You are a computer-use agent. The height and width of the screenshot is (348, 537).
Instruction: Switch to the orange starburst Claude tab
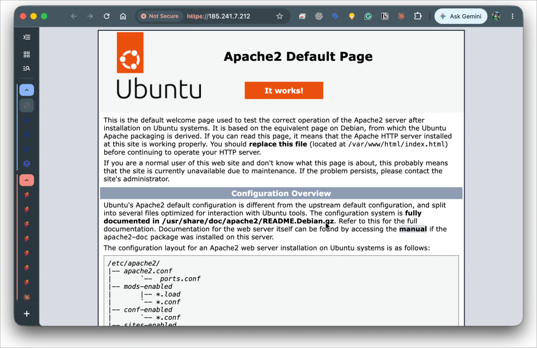click(x=27, y=297)
